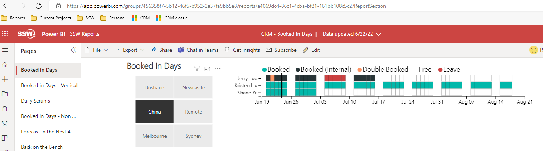Click the focus mode icon on slicer
543x151 pixels.
207,69
